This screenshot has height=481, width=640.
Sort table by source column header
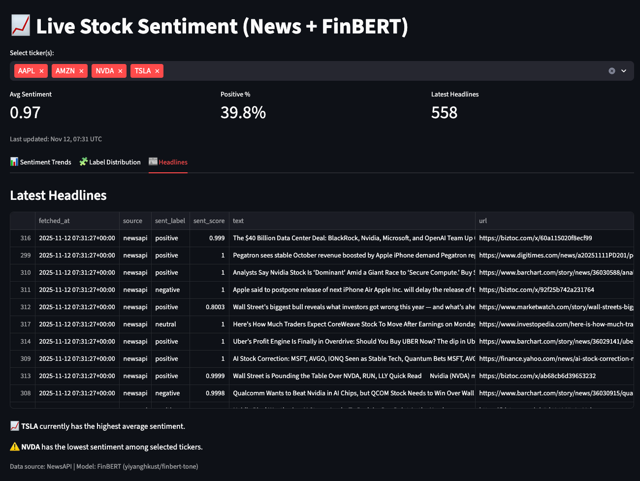pyautogui.click(x=132, y=221)
